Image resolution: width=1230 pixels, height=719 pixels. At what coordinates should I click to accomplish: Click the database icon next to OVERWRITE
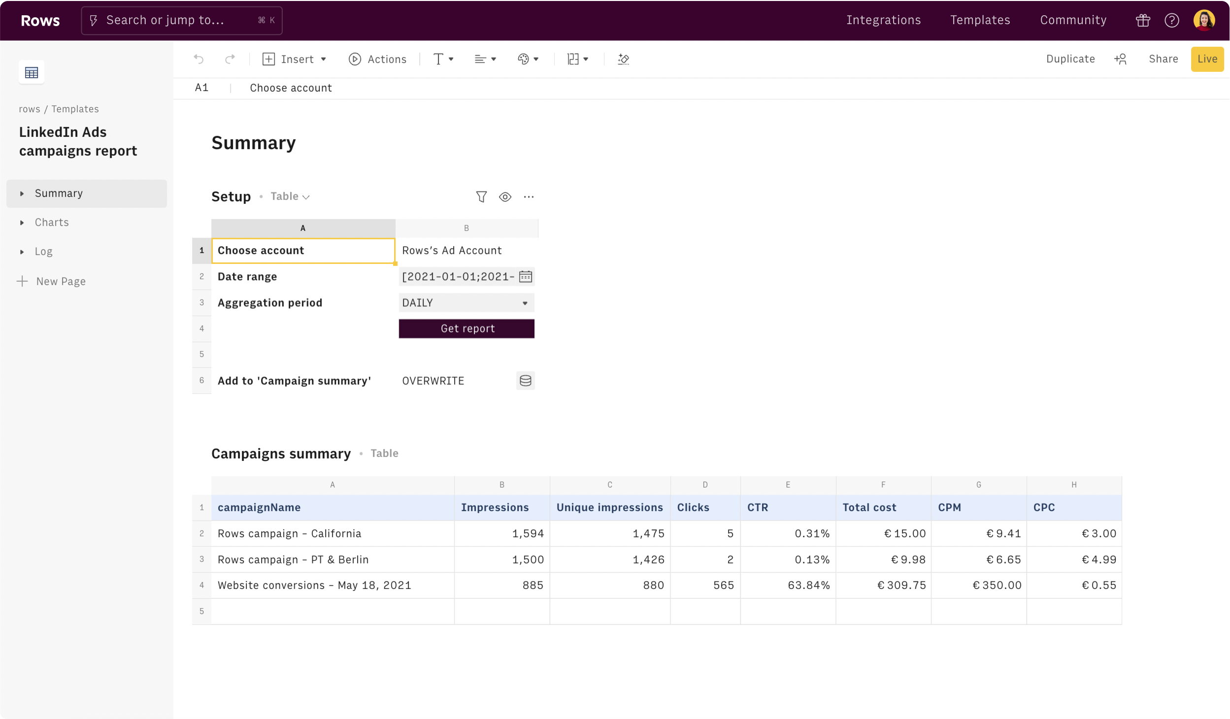coord(526,381)
